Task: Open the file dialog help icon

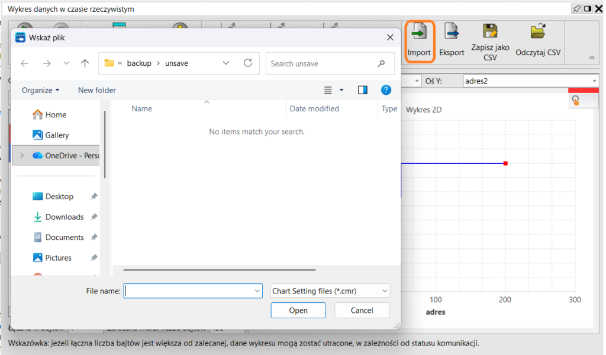Action: (x=386, y=90)
